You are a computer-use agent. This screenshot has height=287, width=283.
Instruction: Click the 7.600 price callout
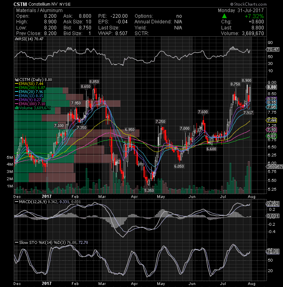point(203,112)
